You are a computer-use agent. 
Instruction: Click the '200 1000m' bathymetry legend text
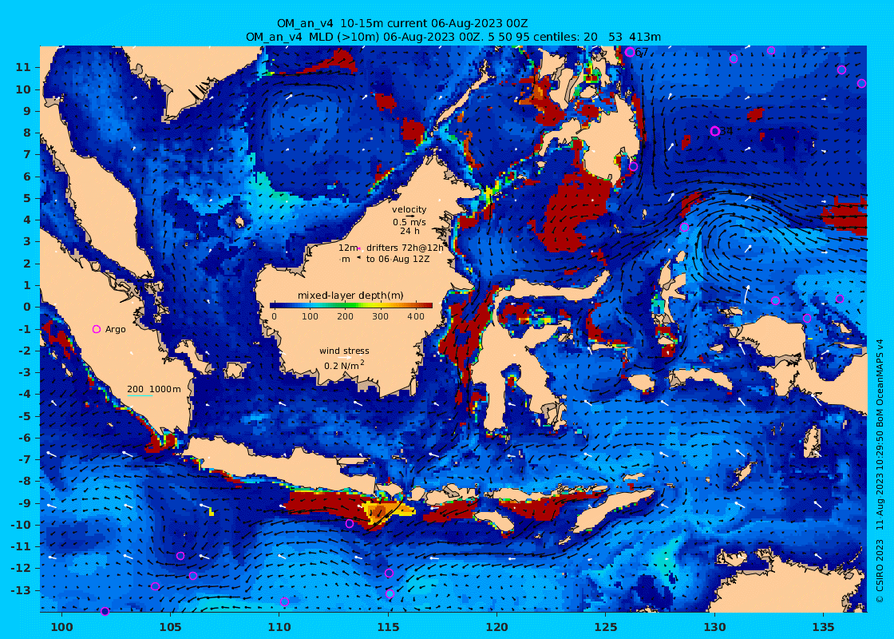click(154, 389)
